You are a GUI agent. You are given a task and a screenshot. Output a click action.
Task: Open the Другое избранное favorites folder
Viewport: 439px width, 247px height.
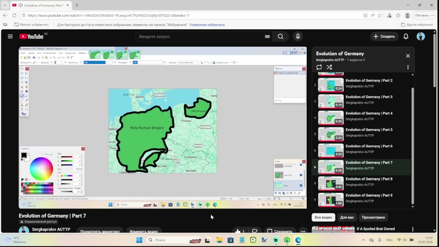click(417, 25)
